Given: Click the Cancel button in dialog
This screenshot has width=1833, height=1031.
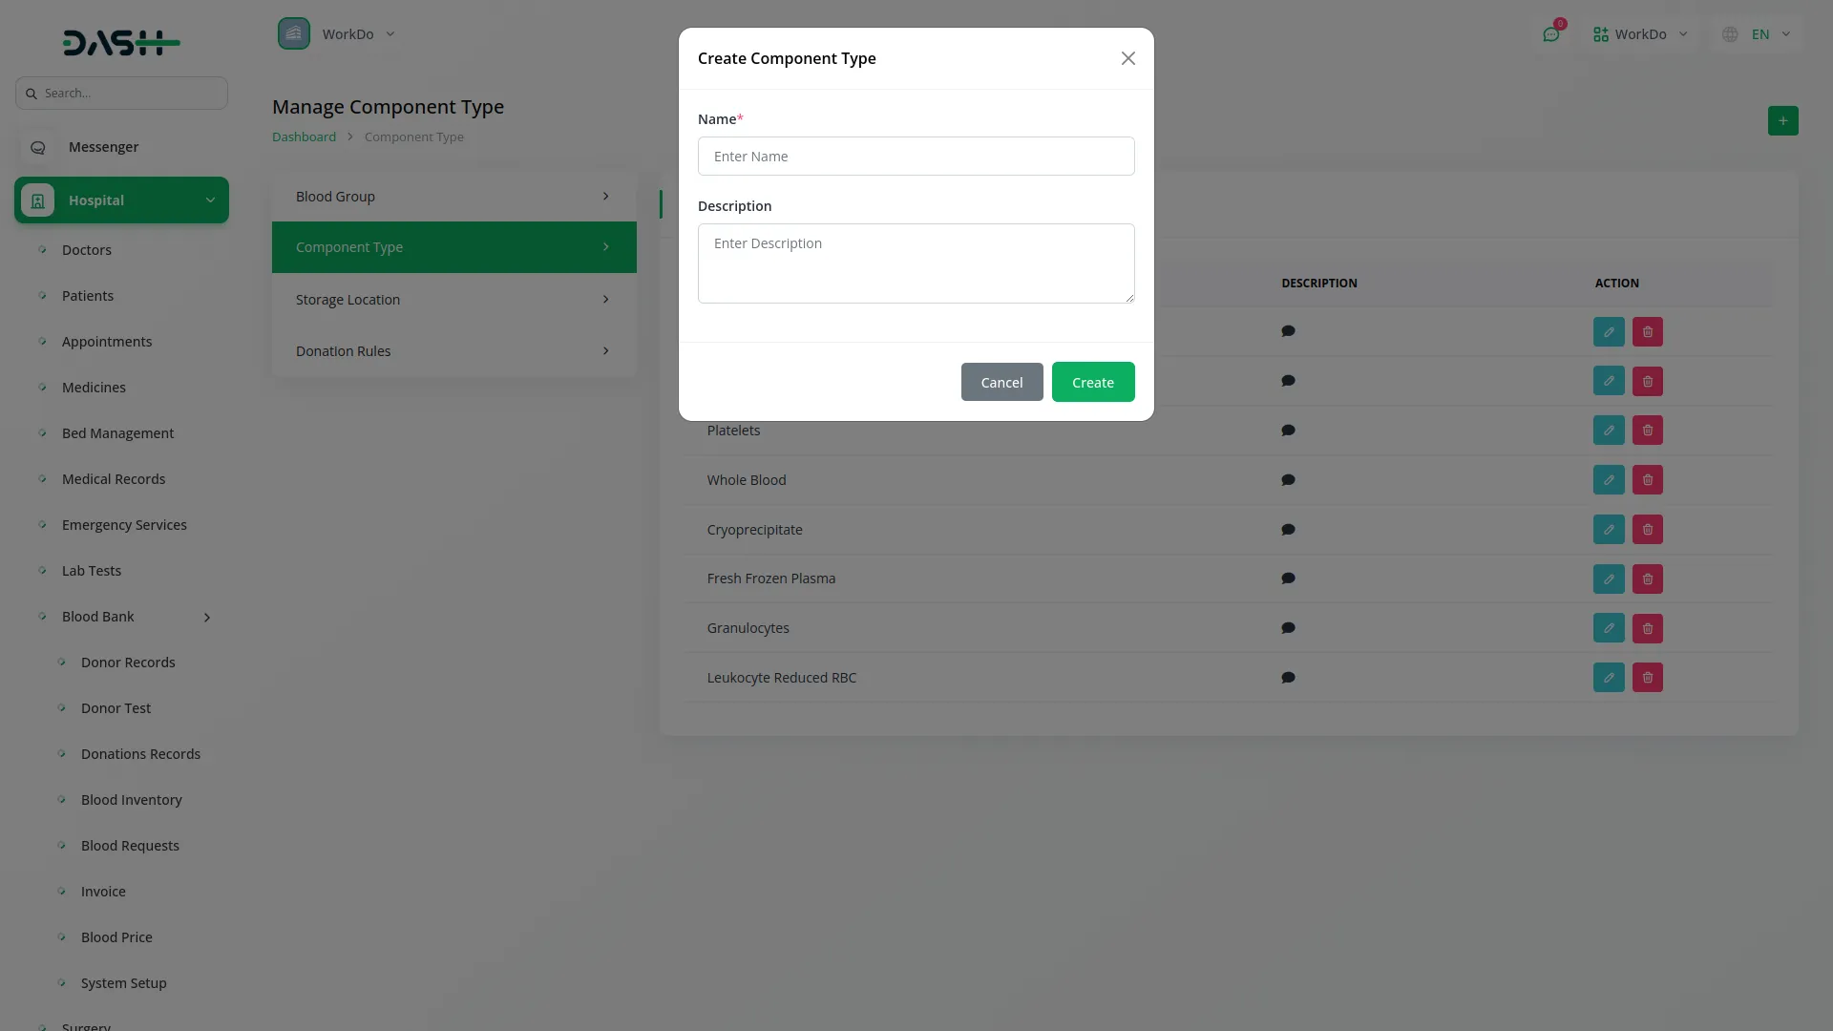Looking at the screenshot, I should click(1001, 382).
